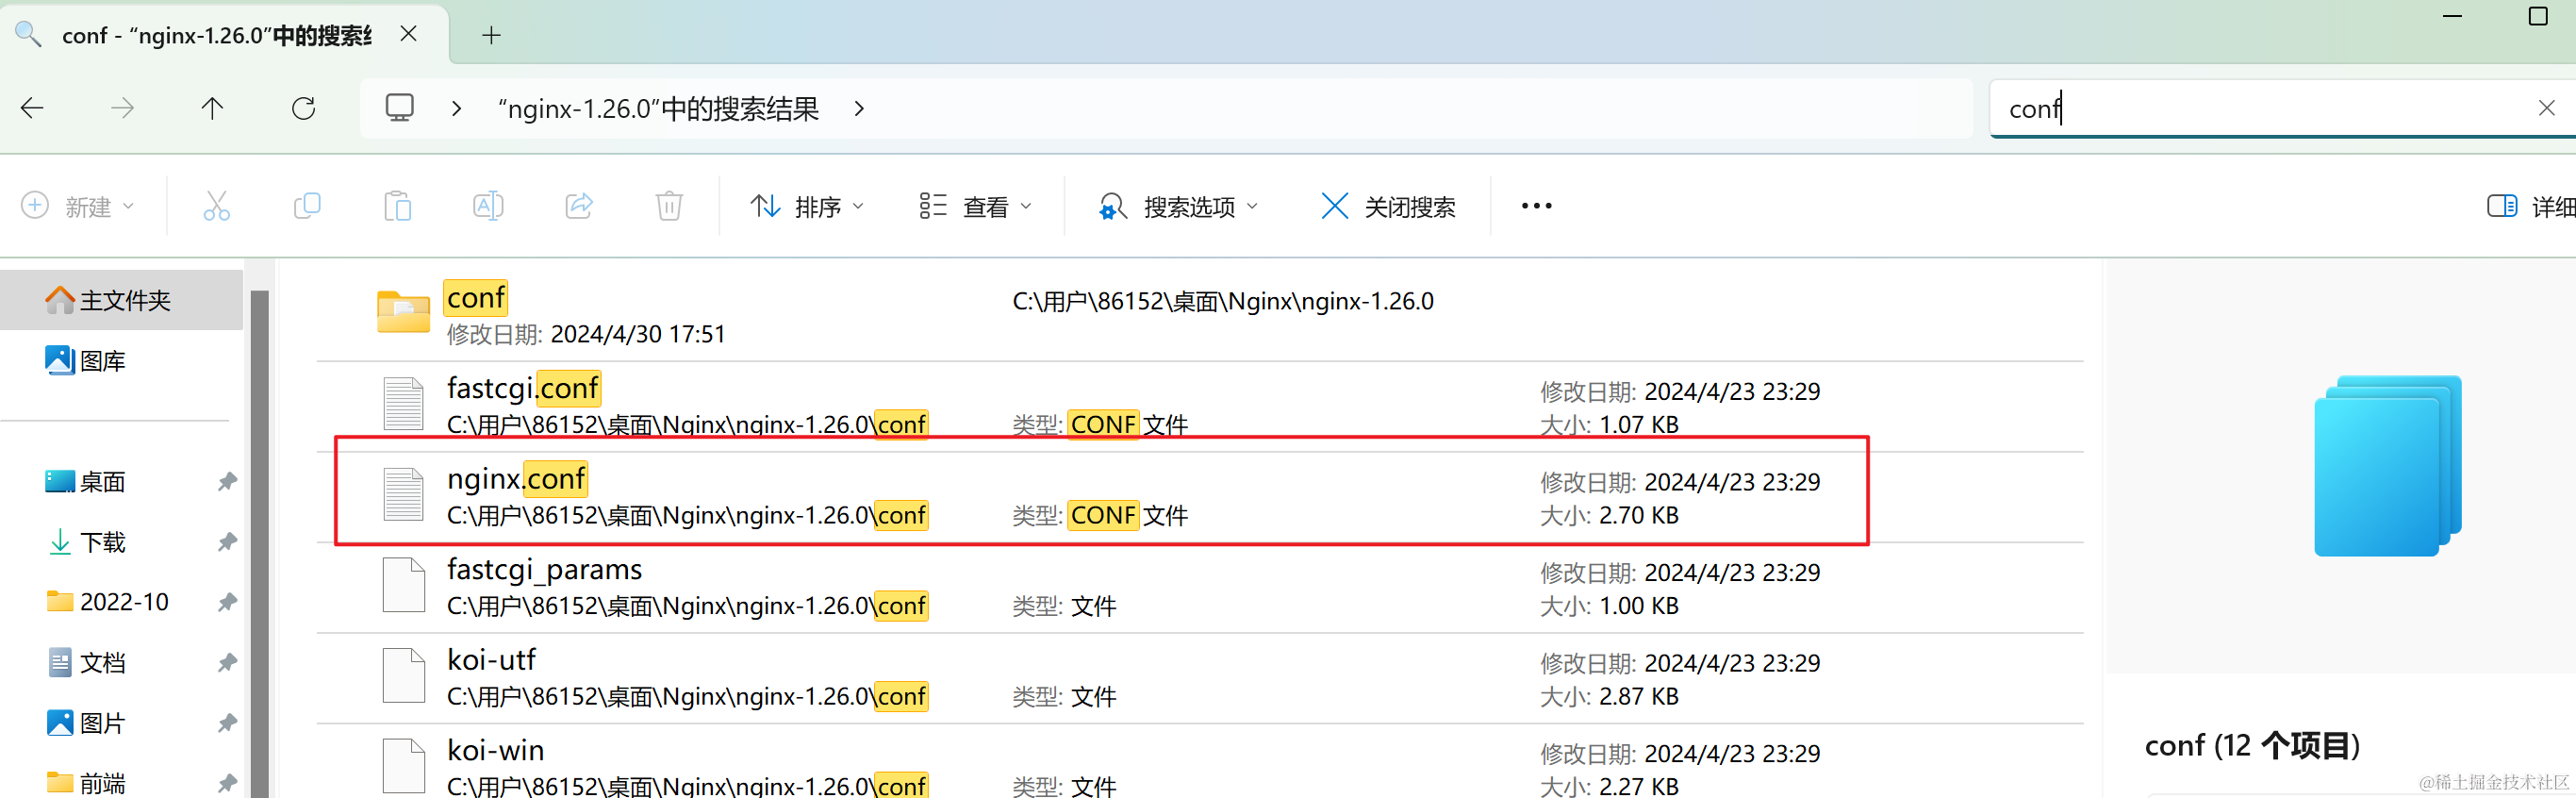Go up one folder level
This screenshot has height=798, width=2576.
212,108
